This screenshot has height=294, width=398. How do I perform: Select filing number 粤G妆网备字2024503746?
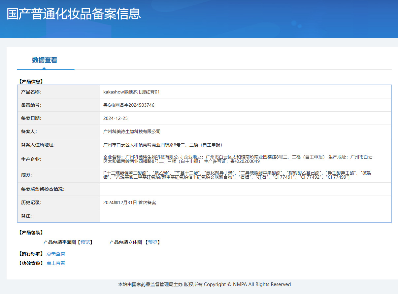[129, 105]
